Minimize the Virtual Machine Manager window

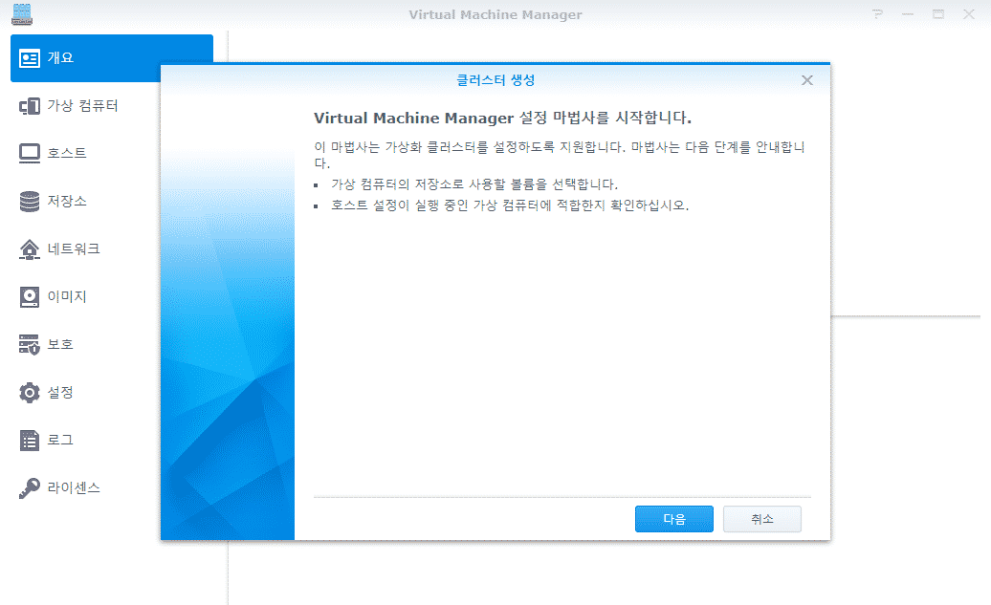click(908, 14)
